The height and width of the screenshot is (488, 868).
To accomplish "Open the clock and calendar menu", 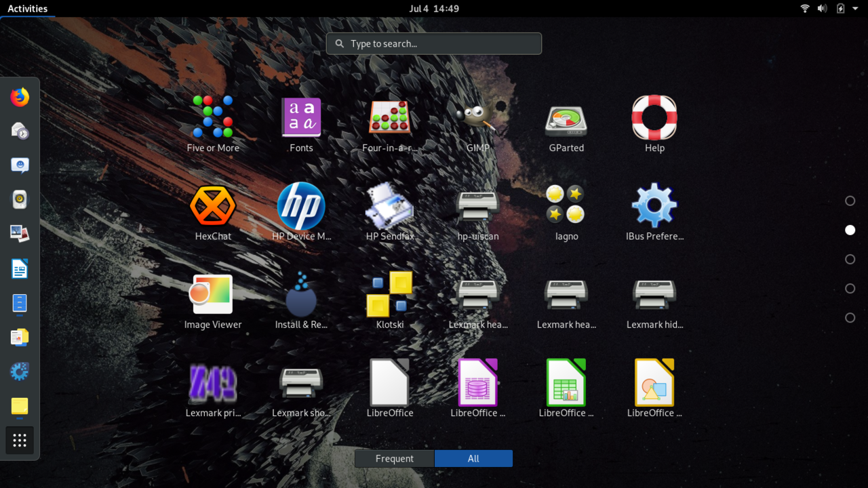I will pos(434,9).
